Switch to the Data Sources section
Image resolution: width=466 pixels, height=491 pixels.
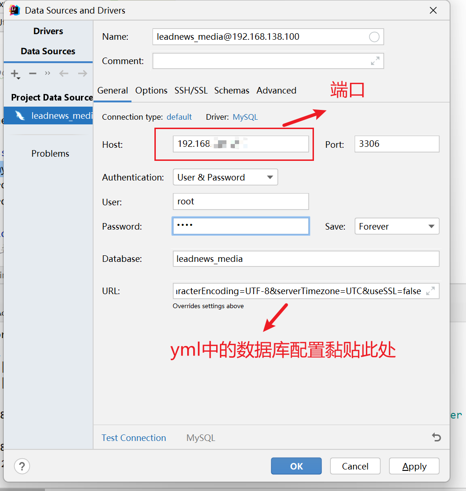[48, 51]
